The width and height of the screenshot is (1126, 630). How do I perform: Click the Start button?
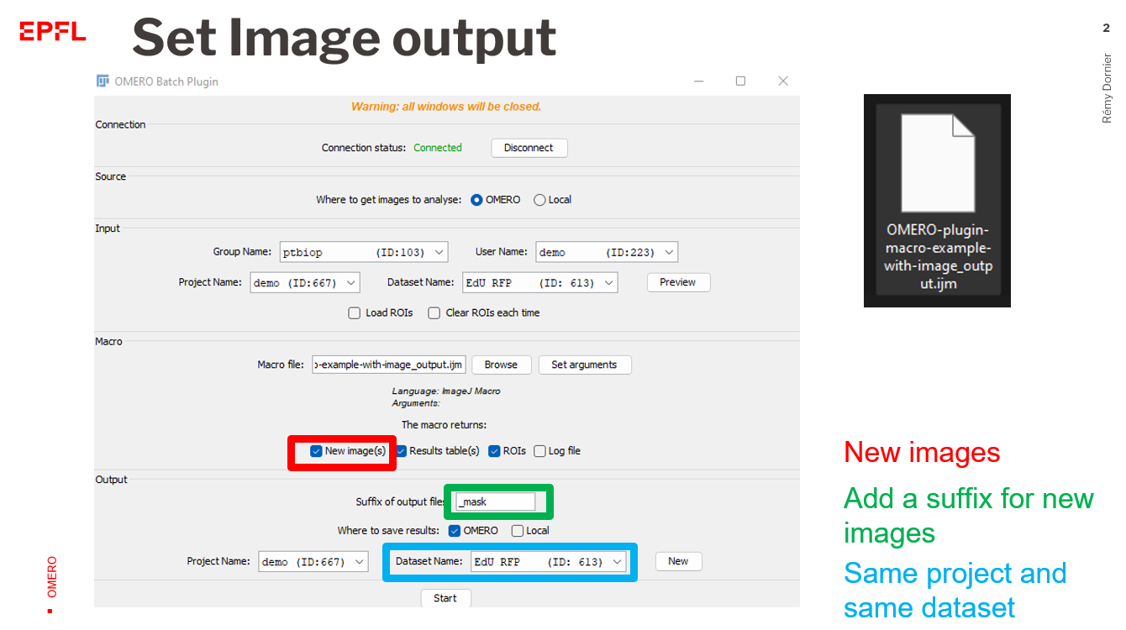pyautogui.click(x=445, y=598)
